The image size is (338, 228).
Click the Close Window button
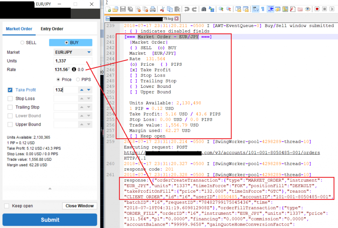80,206
